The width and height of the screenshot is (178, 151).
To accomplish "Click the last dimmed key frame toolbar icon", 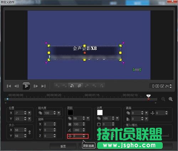I will pyautogui.click(x=102, y=86).
